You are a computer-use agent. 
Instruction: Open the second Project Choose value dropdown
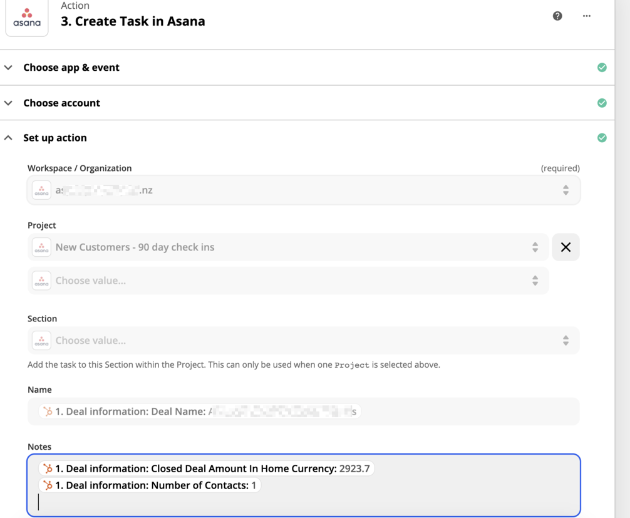288,281
